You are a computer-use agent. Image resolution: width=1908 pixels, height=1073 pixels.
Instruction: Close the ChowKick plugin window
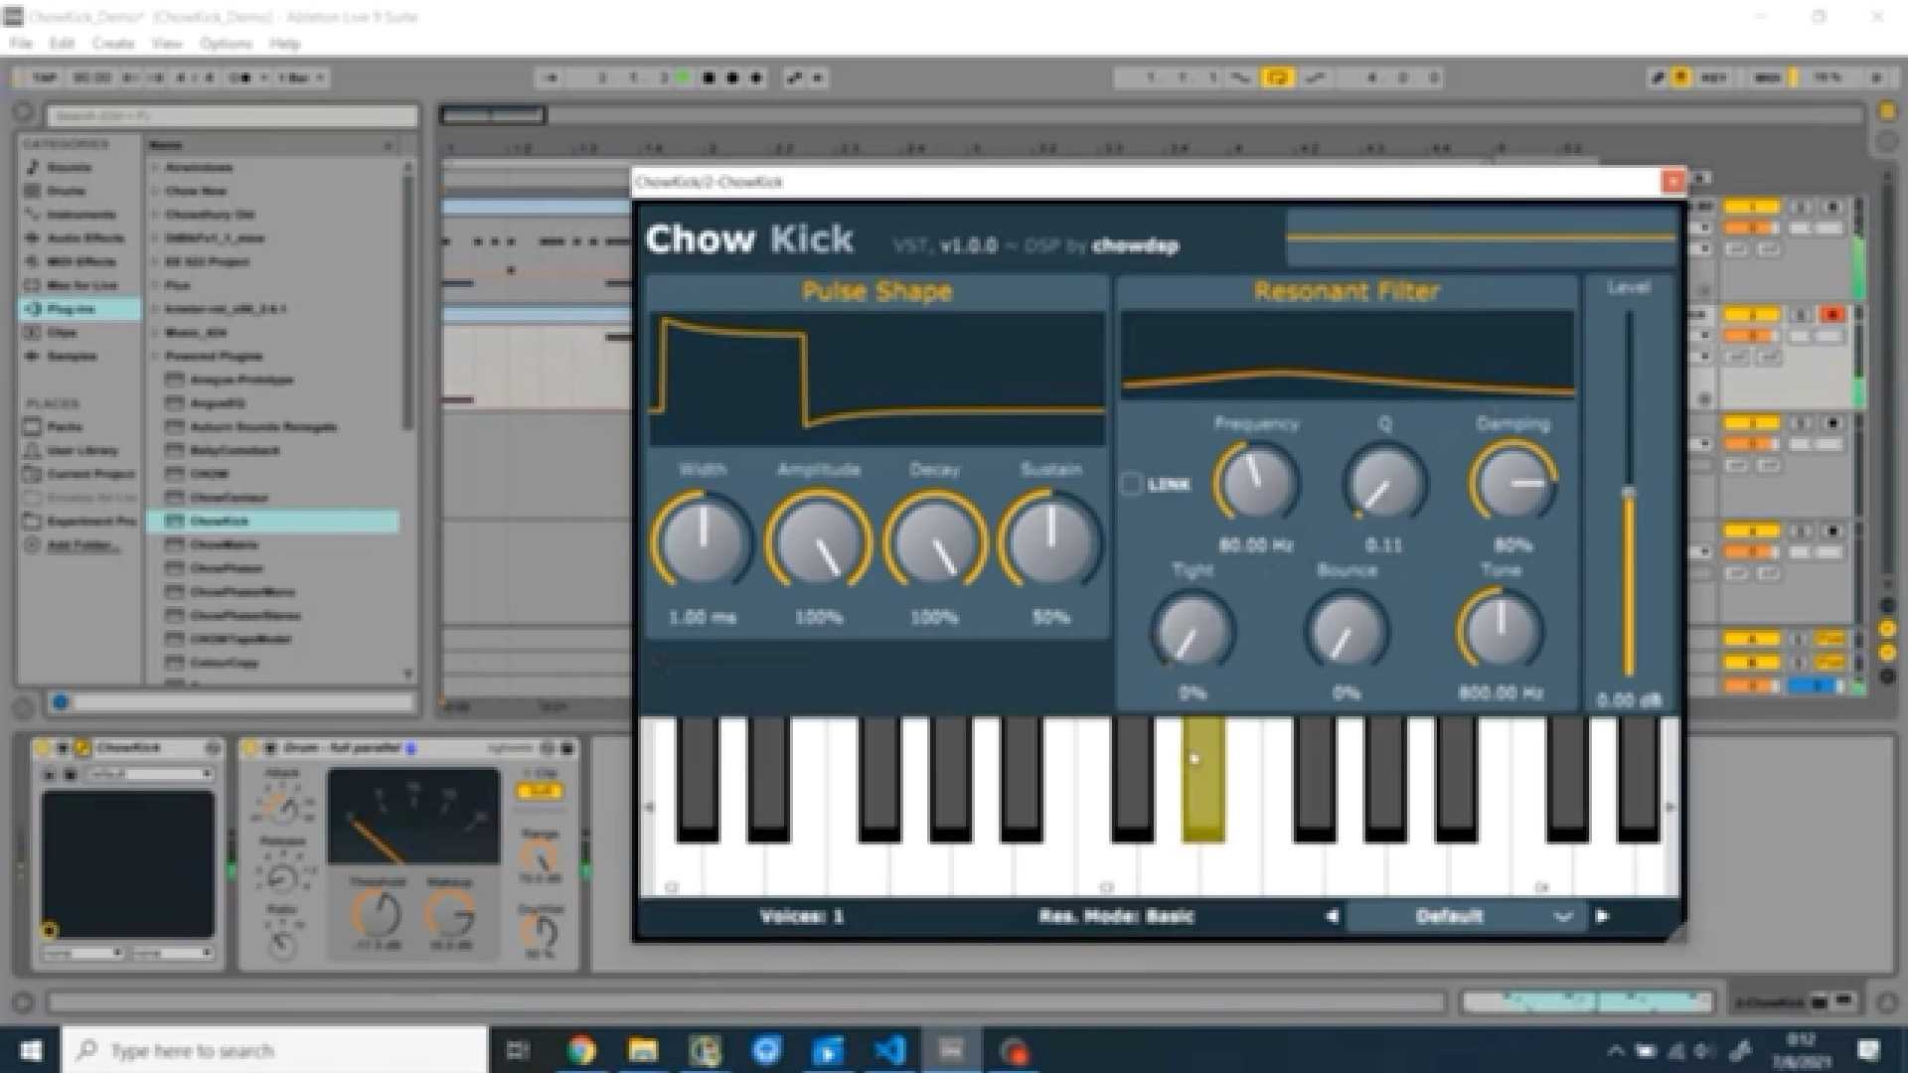click(x=1673, y=182)
